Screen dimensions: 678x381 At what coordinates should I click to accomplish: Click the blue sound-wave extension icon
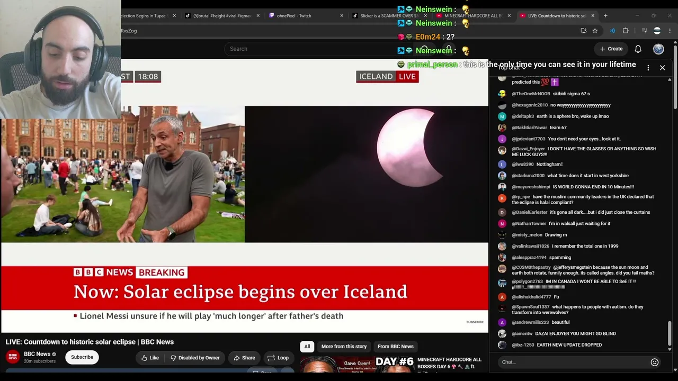[x=612, y=31]
